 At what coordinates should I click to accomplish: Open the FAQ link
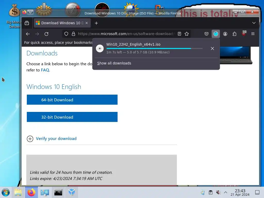[45, 70]
